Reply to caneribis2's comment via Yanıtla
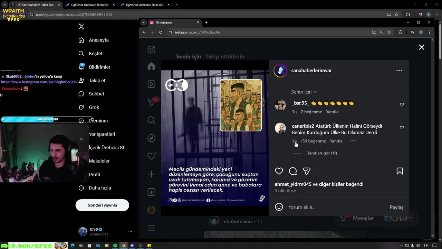The width and height of the screenshot is (442, 249). pyautogui.click(x=336, y=141)
